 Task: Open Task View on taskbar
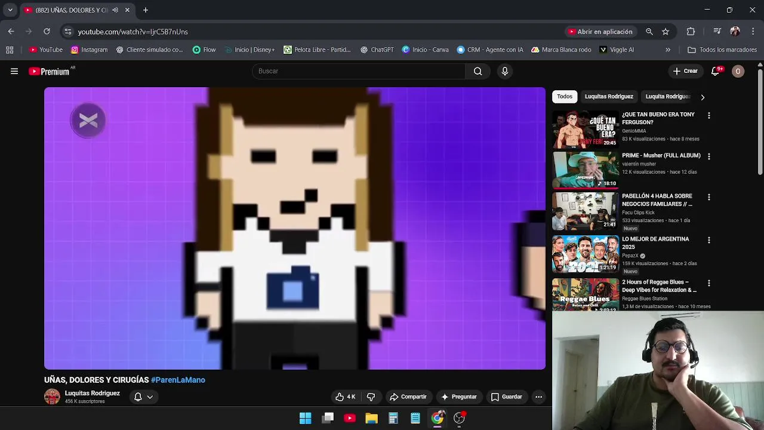[x=328, y=418]
